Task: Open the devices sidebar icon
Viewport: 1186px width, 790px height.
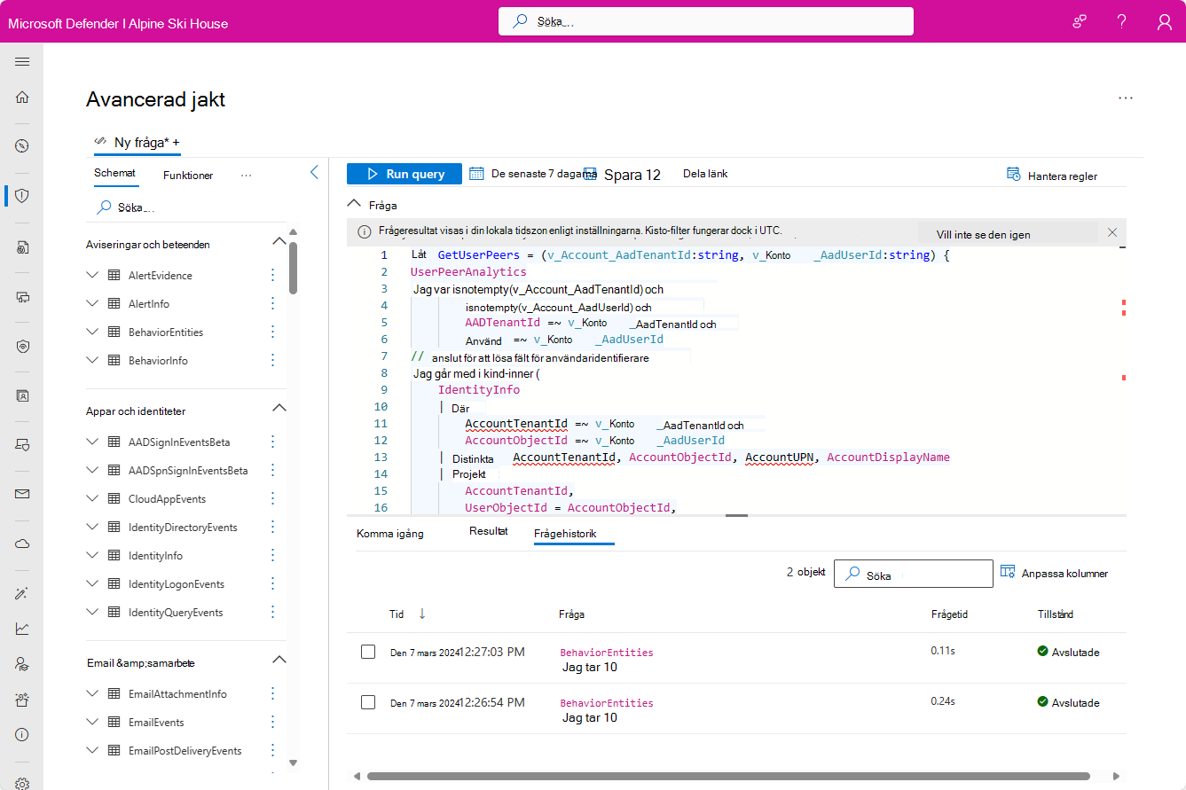Action: click(x=22, y=297)
